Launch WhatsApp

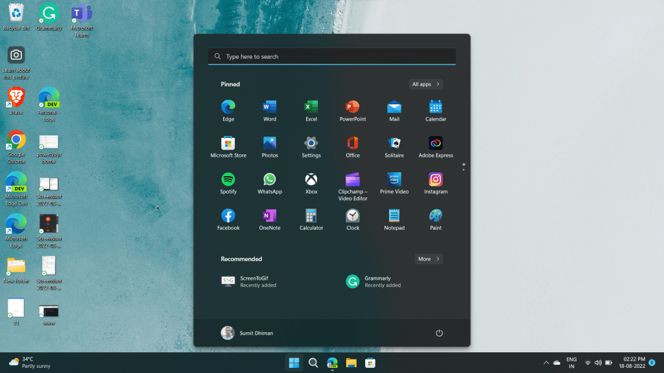click(270, 183)
